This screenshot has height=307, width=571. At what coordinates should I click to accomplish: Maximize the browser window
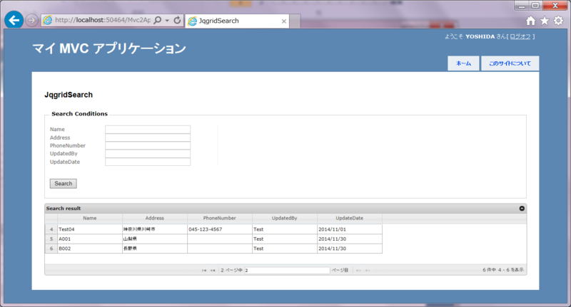coord(535,6)
